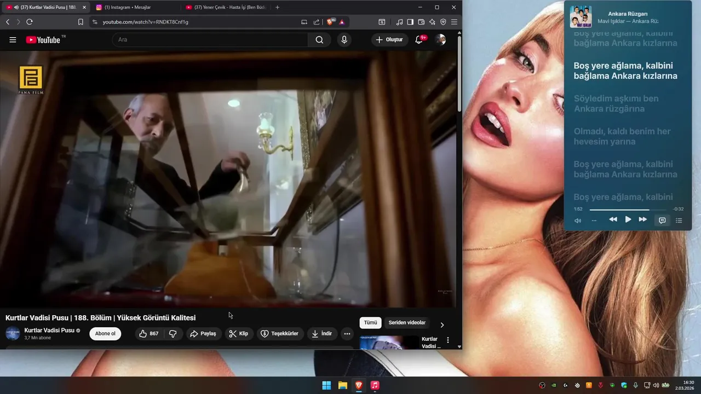The image size is (701, 394).
Task: Open Brave Wallet icon
Action: pos(421,22)
